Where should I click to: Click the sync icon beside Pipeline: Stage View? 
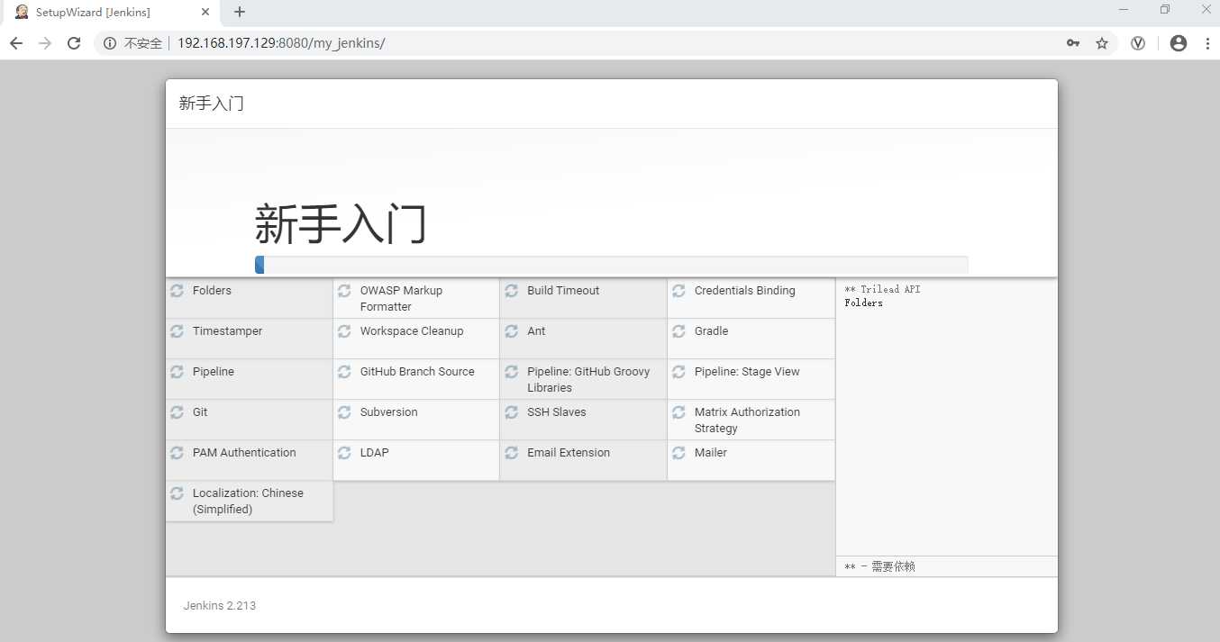[678, 372]
